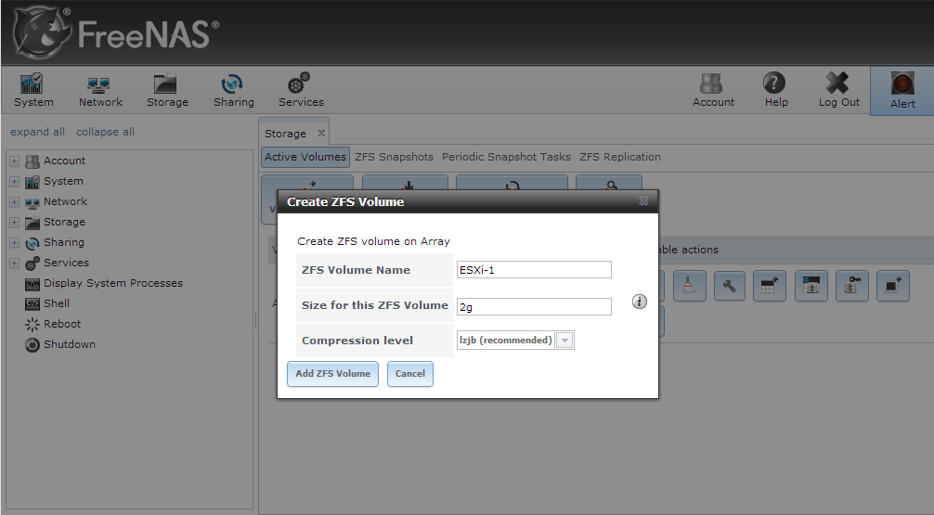
Task: Select the Storage page tab
Action: [285, 134]
